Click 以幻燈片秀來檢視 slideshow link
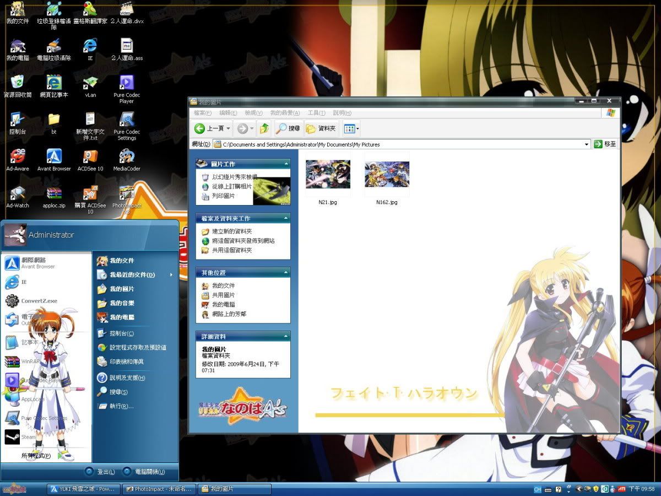Screen dimensions: 661x496 point(235,177)
